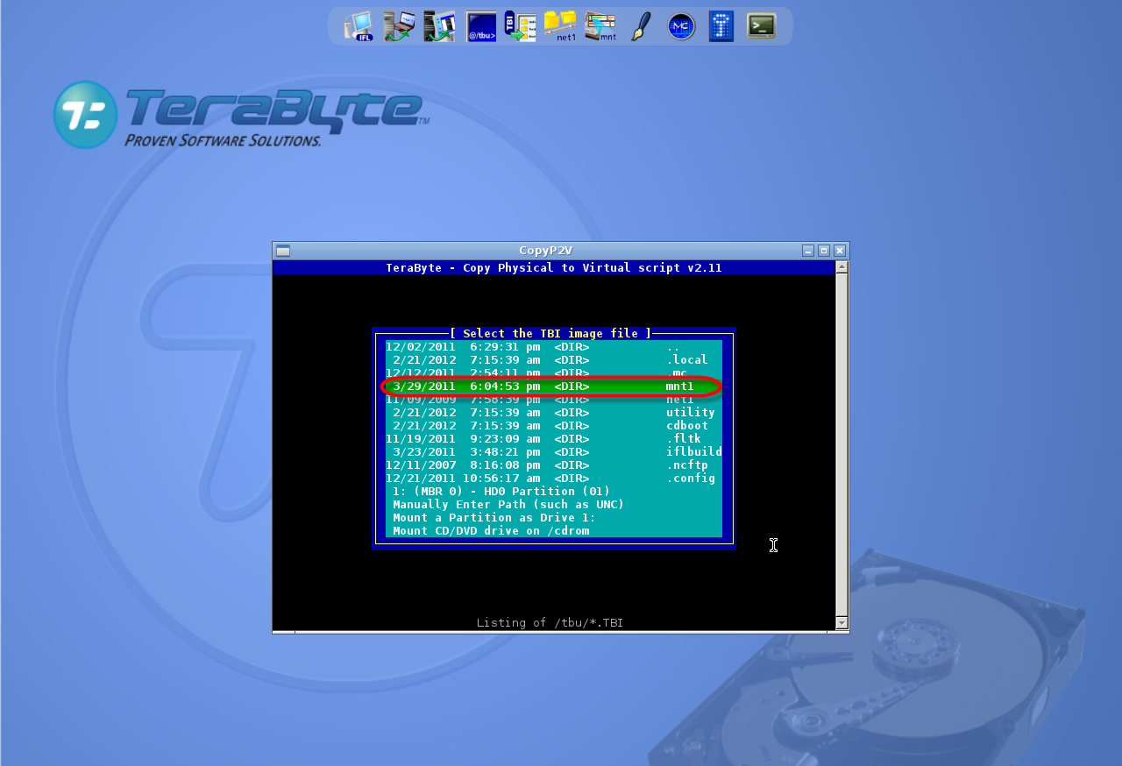The image size is (1122, 766).
Task: Select the utility directory entry
Action: (554, 413)
